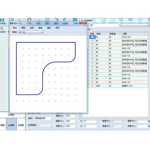
Task: Click the redo arrow toolbar icon
Action: point(65,20)
